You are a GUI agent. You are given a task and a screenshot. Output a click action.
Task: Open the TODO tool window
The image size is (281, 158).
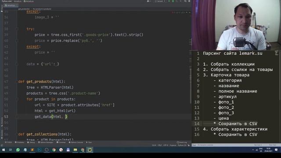(8, 142)
